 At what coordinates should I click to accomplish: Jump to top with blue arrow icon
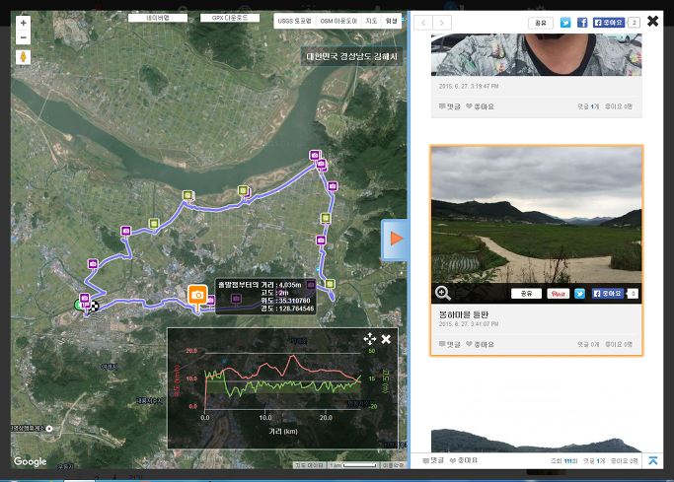coord(653,460)
